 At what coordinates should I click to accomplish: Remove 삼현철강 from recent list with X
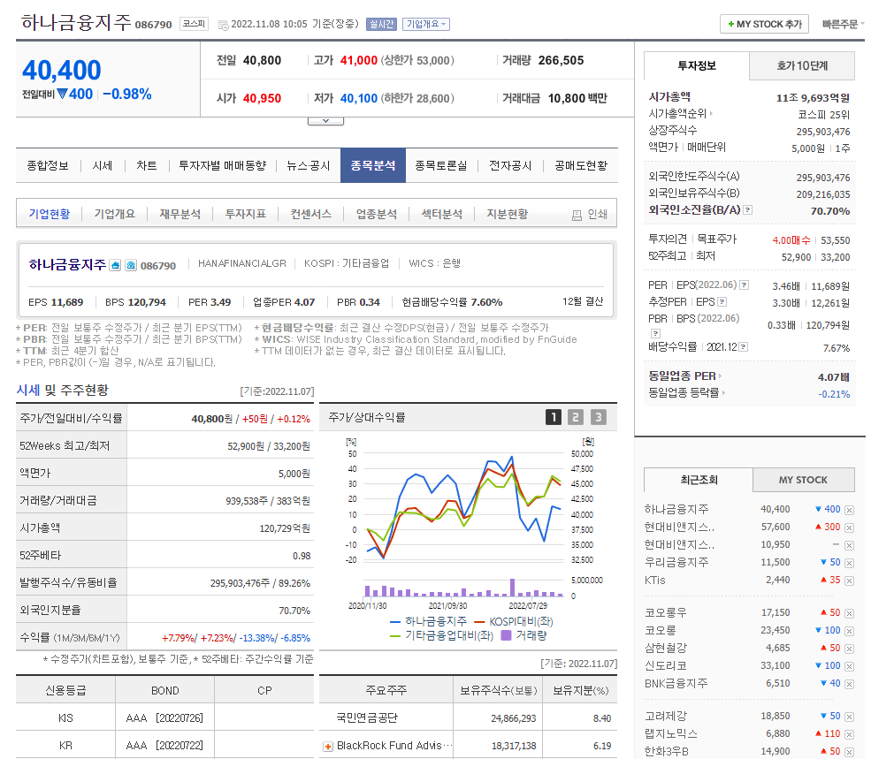point(849,649)
